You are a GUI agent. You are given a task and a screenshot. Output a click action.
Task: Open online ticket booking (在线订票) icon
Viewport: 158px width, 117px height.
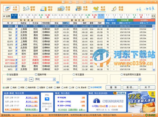click(x=64, y=9)
